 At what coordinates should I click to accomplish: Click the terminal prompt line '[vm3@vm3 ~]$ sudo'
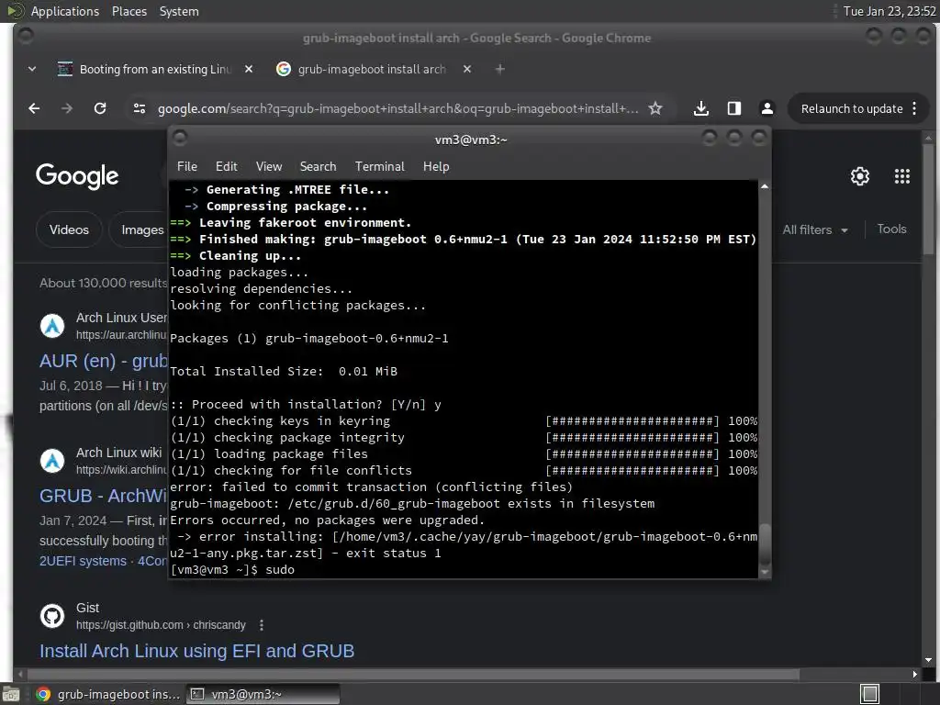coord(232,569)
